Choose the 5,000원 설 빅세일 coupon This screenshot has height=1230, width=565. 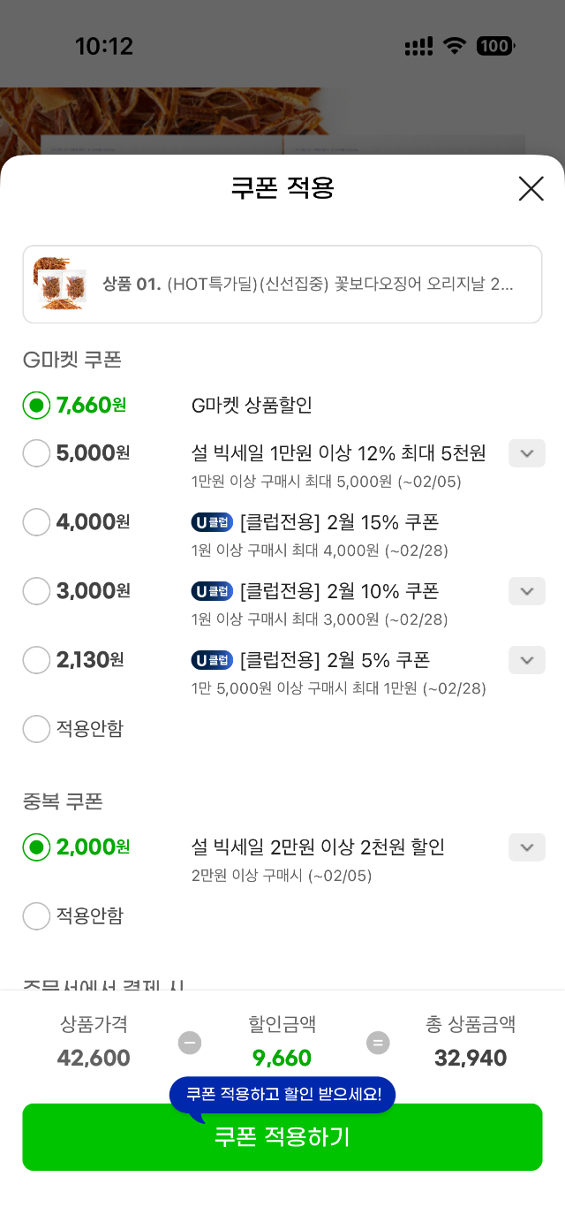coord(36,453)
